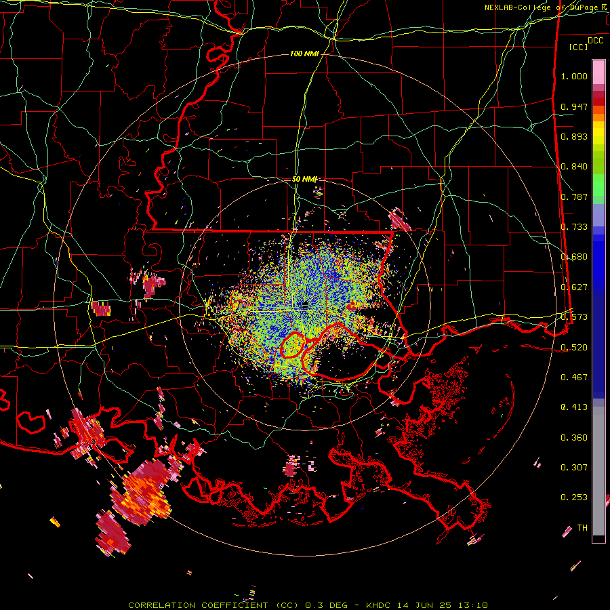The image size is (610, 610).
Task: Click the 0.573 scale value
Action: click(x=574, y=317)
